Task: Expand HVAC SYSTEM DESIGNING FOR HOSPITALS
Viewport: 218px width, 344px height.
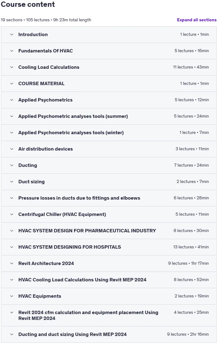Action: tap(109, 247)
